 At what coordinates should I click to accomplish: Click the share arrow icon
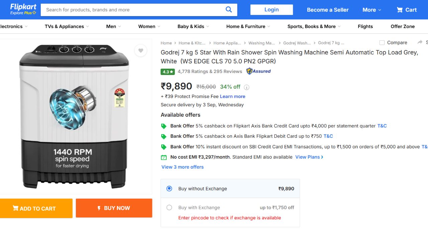click(x=420, y=42)
